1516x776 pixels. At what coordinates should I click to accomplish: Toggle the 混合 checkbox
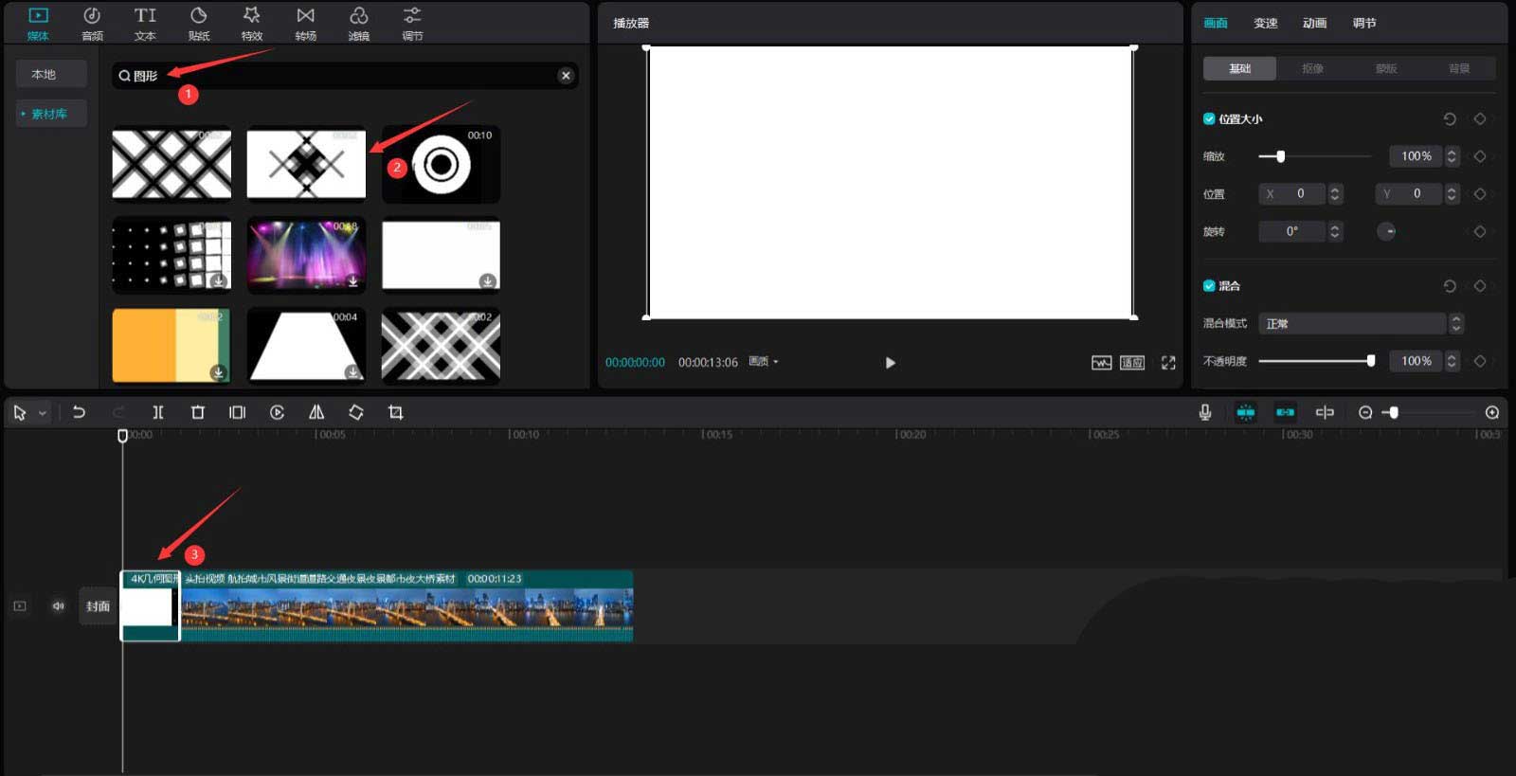pyautogui.click(x=1209, y=286)
